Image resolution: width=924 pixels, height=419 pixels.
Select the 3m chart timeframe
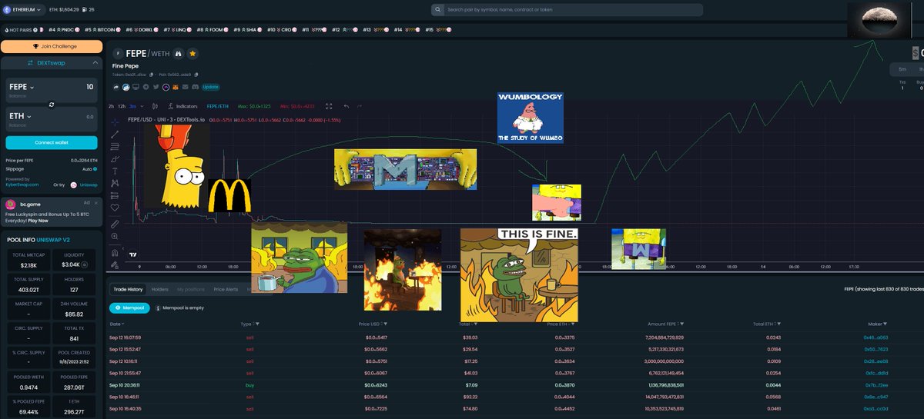[x=133, y=106]
